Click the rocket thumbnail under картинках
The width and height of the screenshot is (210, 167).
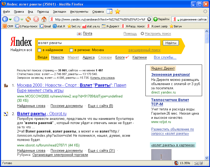pyautogui.click(x=161, y=155)
